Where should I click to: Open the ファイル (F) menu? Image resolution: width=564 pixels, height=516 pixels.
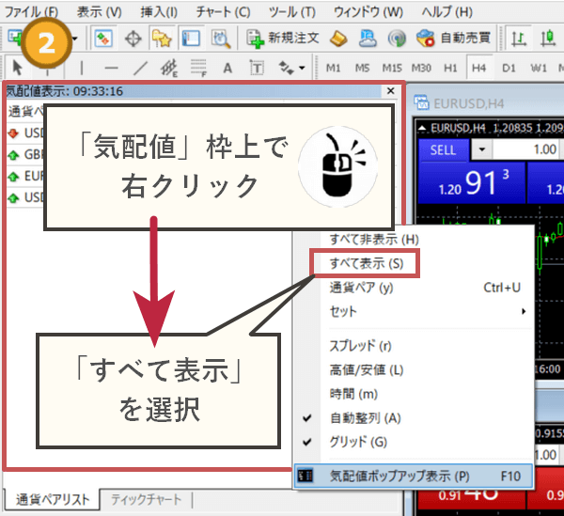click(x=31, y=12)
